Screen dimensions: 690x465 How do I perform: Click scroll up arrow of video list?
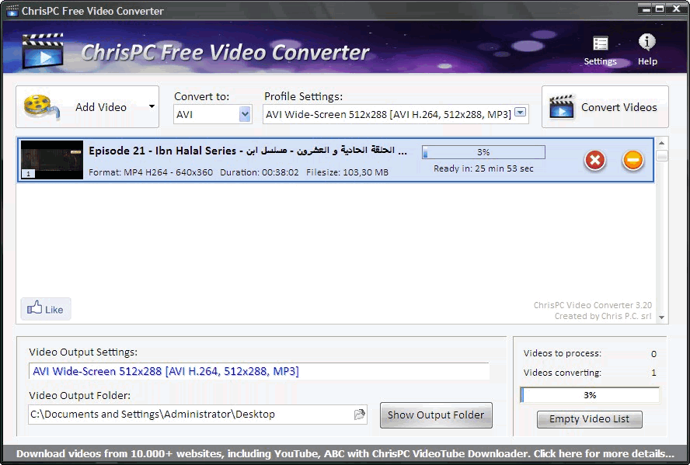coord(661,144)
